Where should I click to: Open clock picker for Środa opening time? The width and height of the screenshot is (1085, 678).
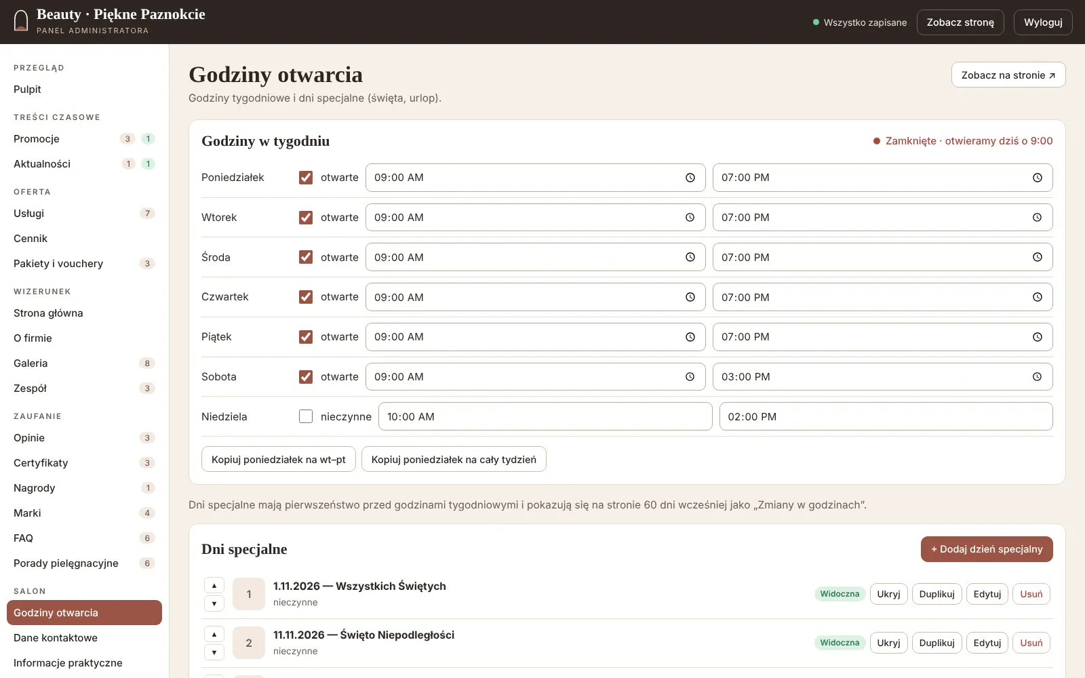pyautogui.click(x=690, y=258)
